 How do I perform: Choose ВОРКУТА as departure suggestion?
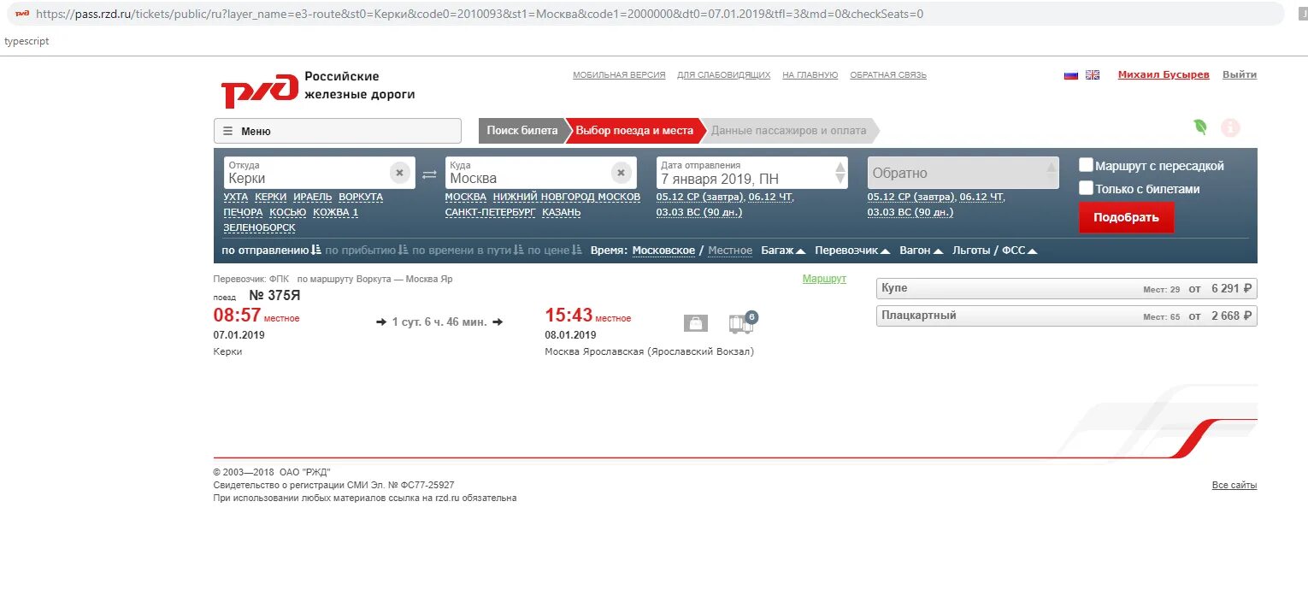coord(361,197)
